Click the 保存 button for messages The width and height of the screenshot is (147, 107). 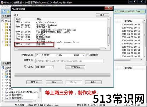pos(102,15)
